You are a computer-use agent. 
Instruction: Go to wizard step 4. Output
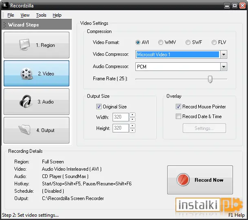coord(37,130)
